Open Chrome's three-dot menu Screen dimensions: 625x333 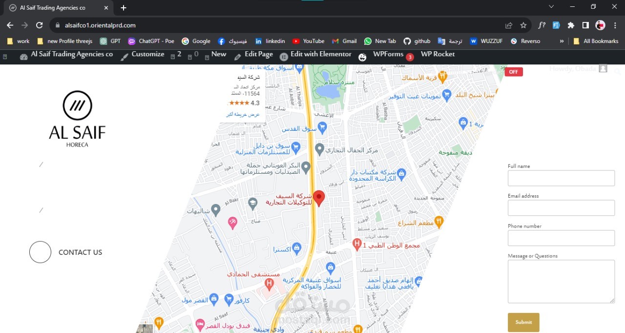pyautogui.click(x=615, y=25)
